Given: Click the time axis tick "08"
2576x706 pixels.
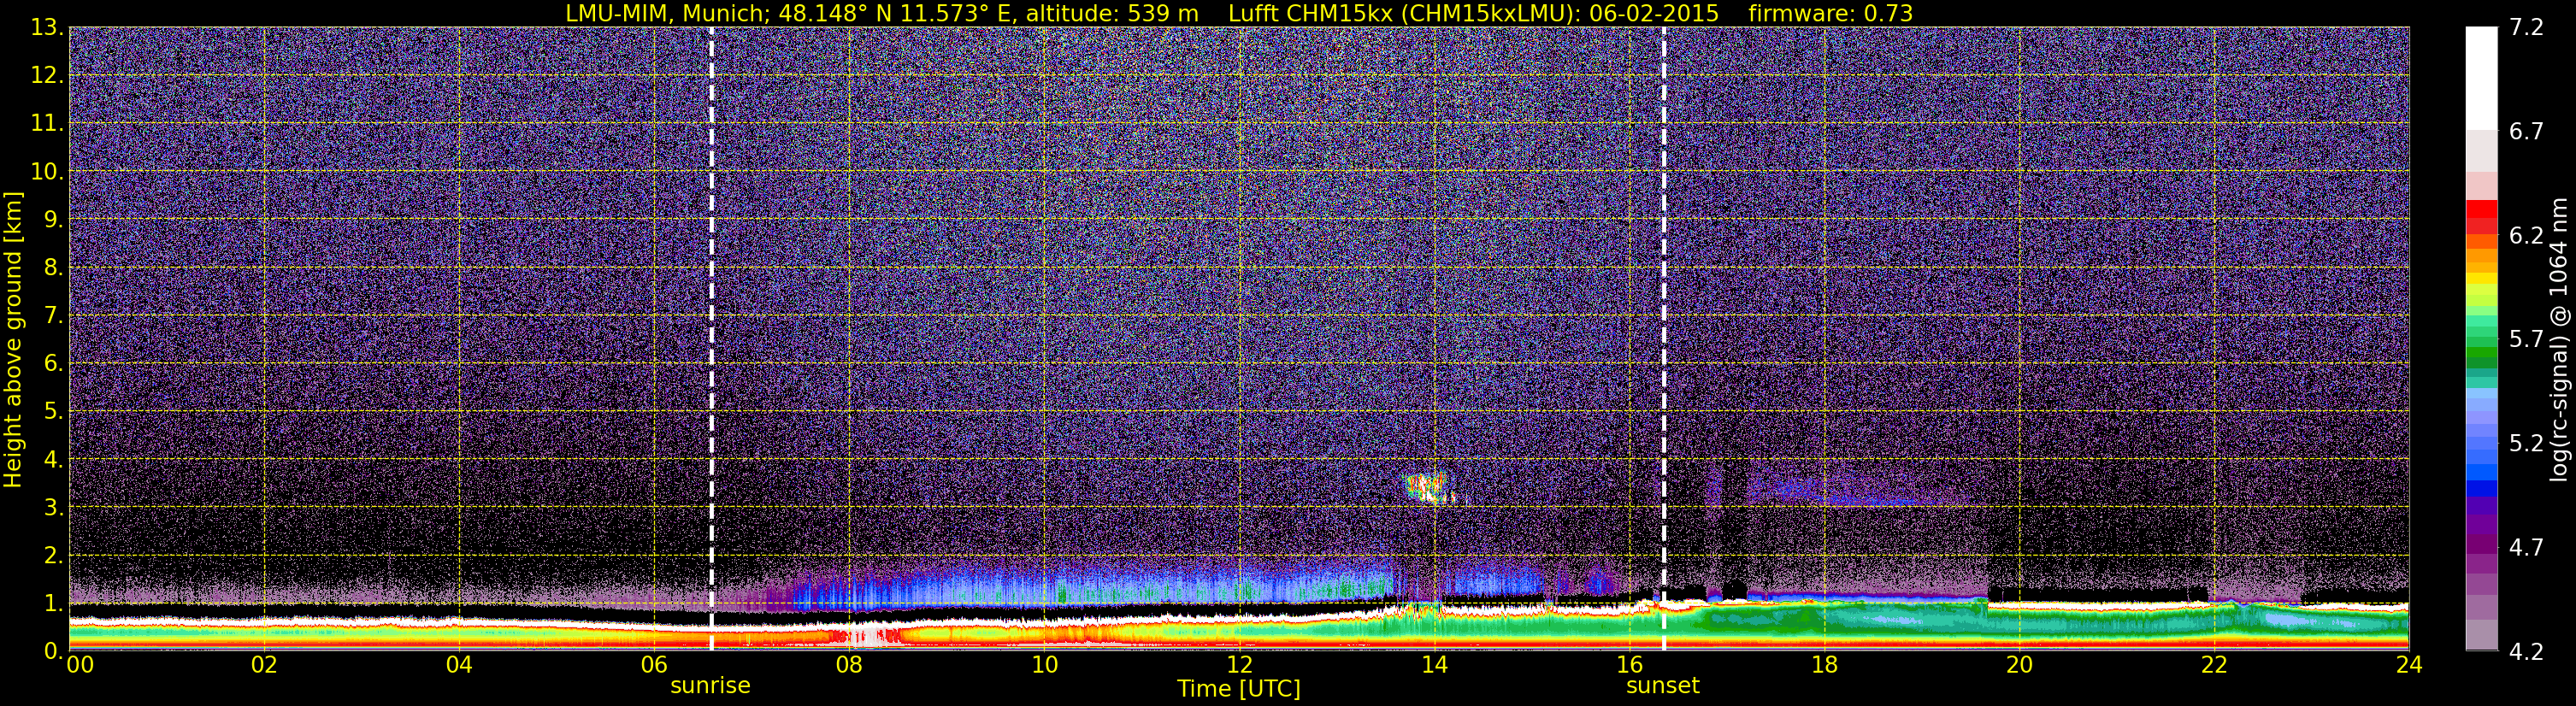Looking at the screenshot, I should coord(849,665).
